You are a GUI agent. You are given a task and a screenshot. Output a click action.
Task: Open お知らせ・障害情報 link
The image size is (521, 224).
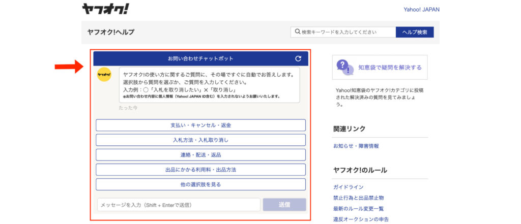[356, 146]
